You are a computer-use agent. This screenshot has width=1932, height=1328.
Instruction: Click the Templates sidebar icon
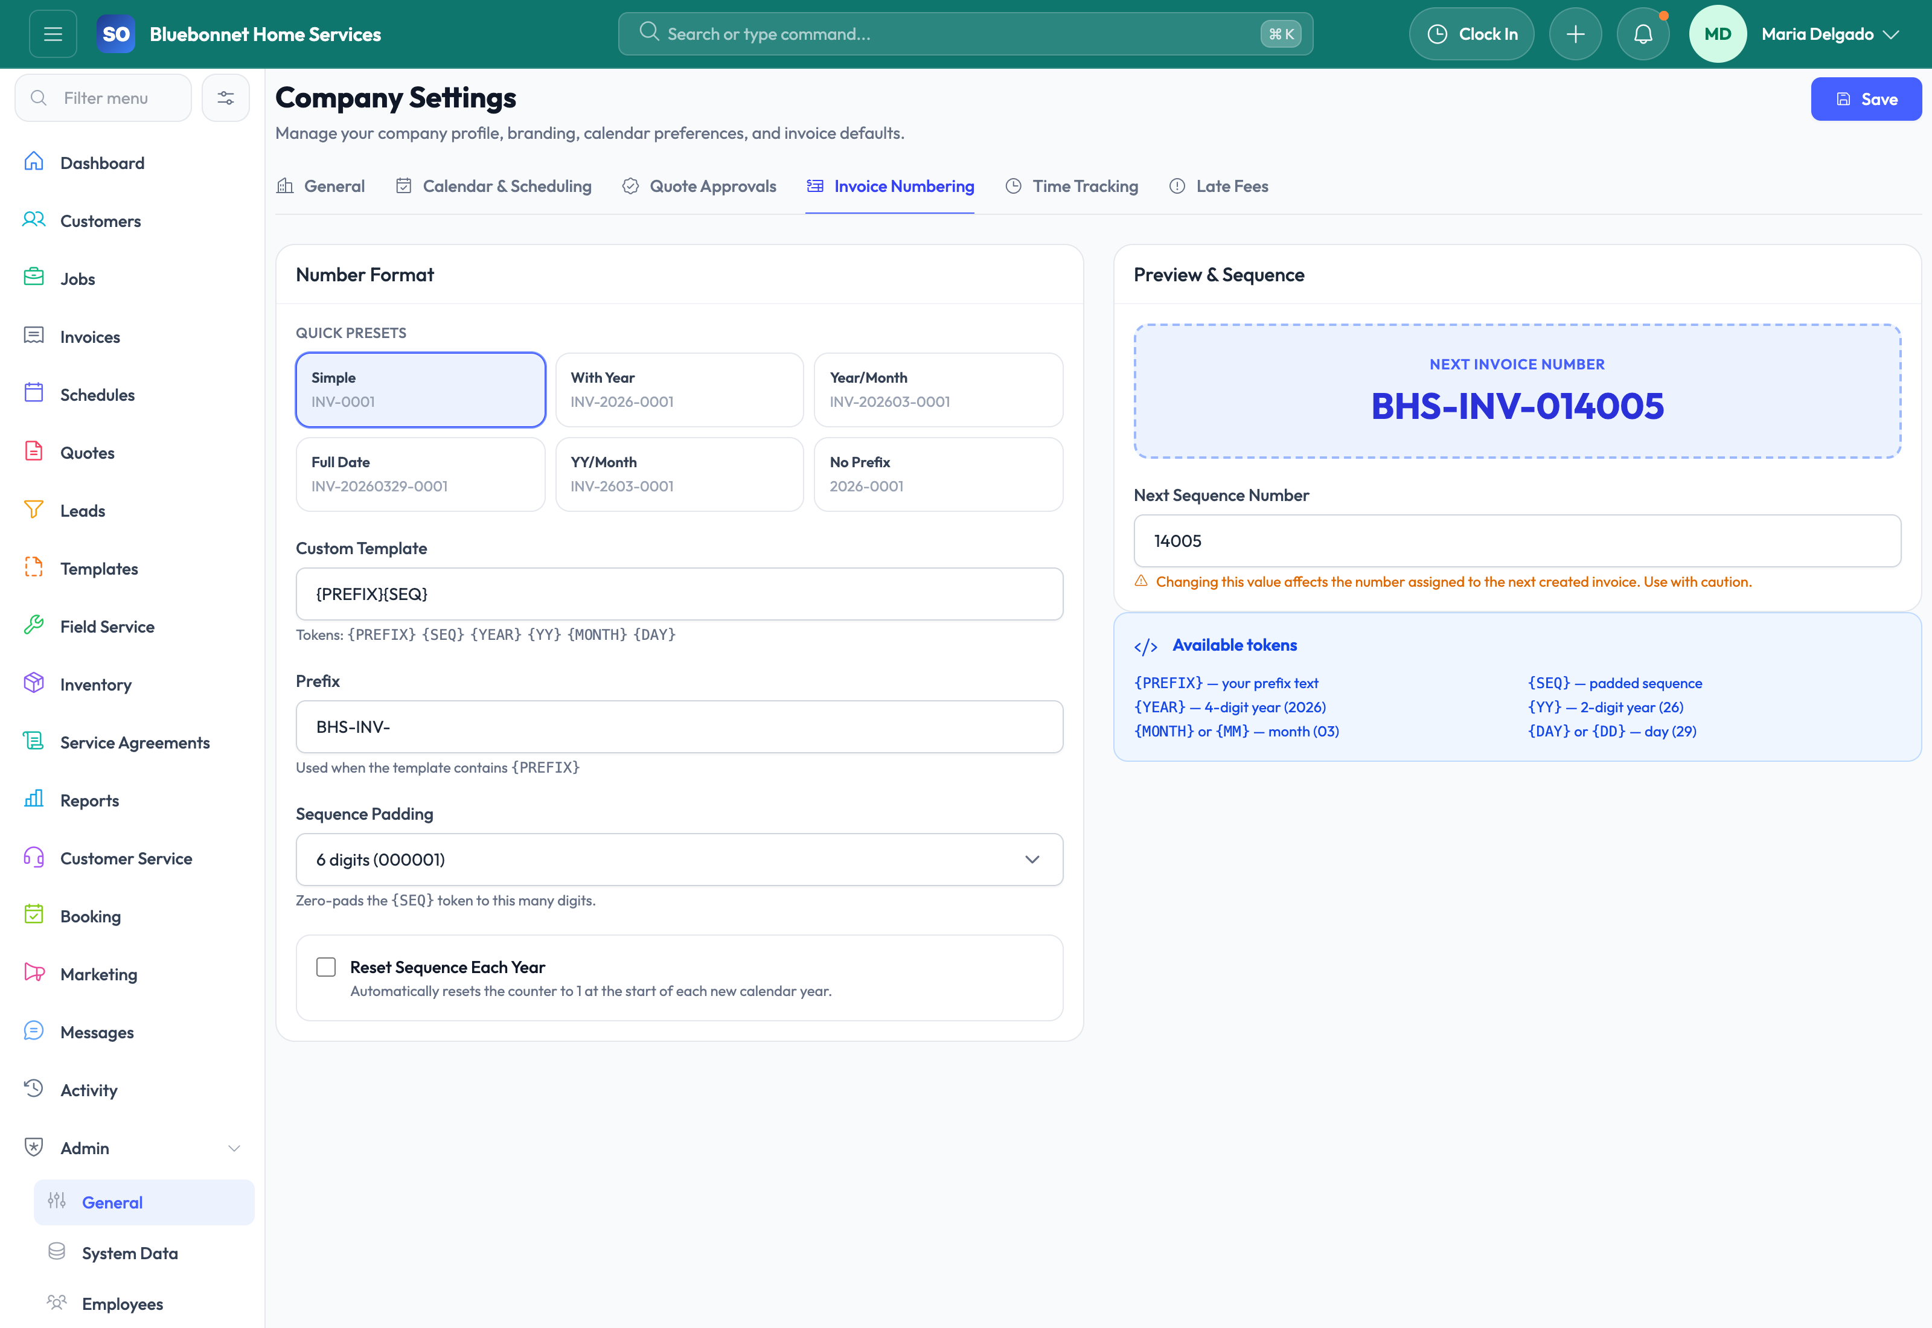coord(34,568)
